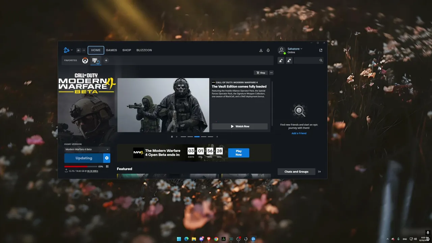Show hidden system tray icons
432x243 pixels.
click(x=387, y=239)
